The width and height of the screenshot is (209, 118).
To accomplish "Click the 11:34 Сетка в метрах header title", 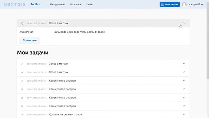I will tap(58, 23).
